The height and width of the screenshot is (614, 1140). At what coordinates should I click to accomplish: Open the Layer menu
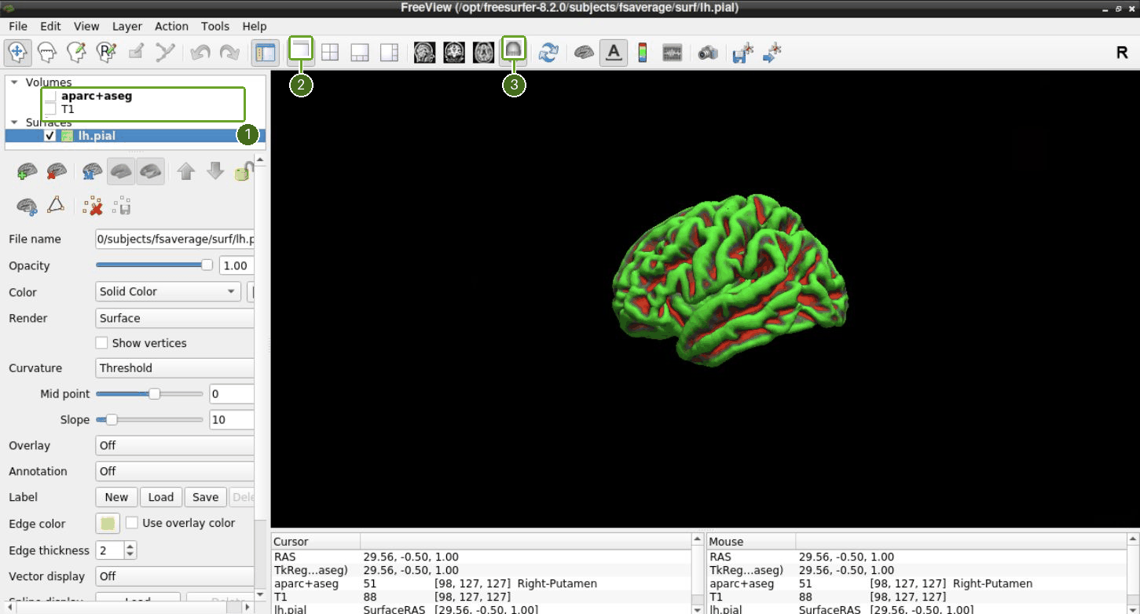coord(127,26)
